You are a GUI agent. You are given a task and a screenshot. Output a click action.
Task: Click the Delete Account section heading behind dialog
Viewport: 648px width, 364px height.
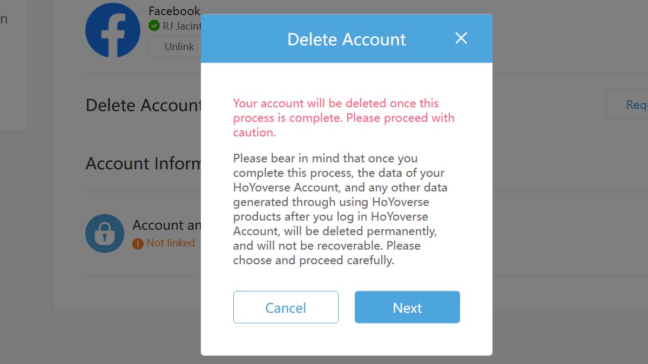click(x=143, y=105)
